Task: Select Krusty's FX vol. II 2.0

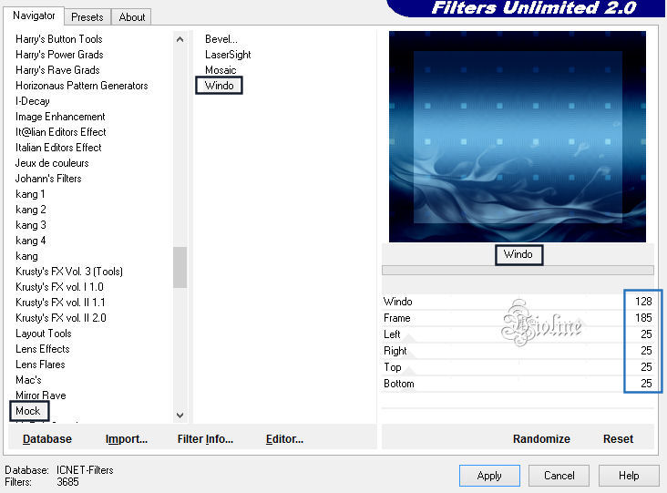Action: click(x=61, y=318)
